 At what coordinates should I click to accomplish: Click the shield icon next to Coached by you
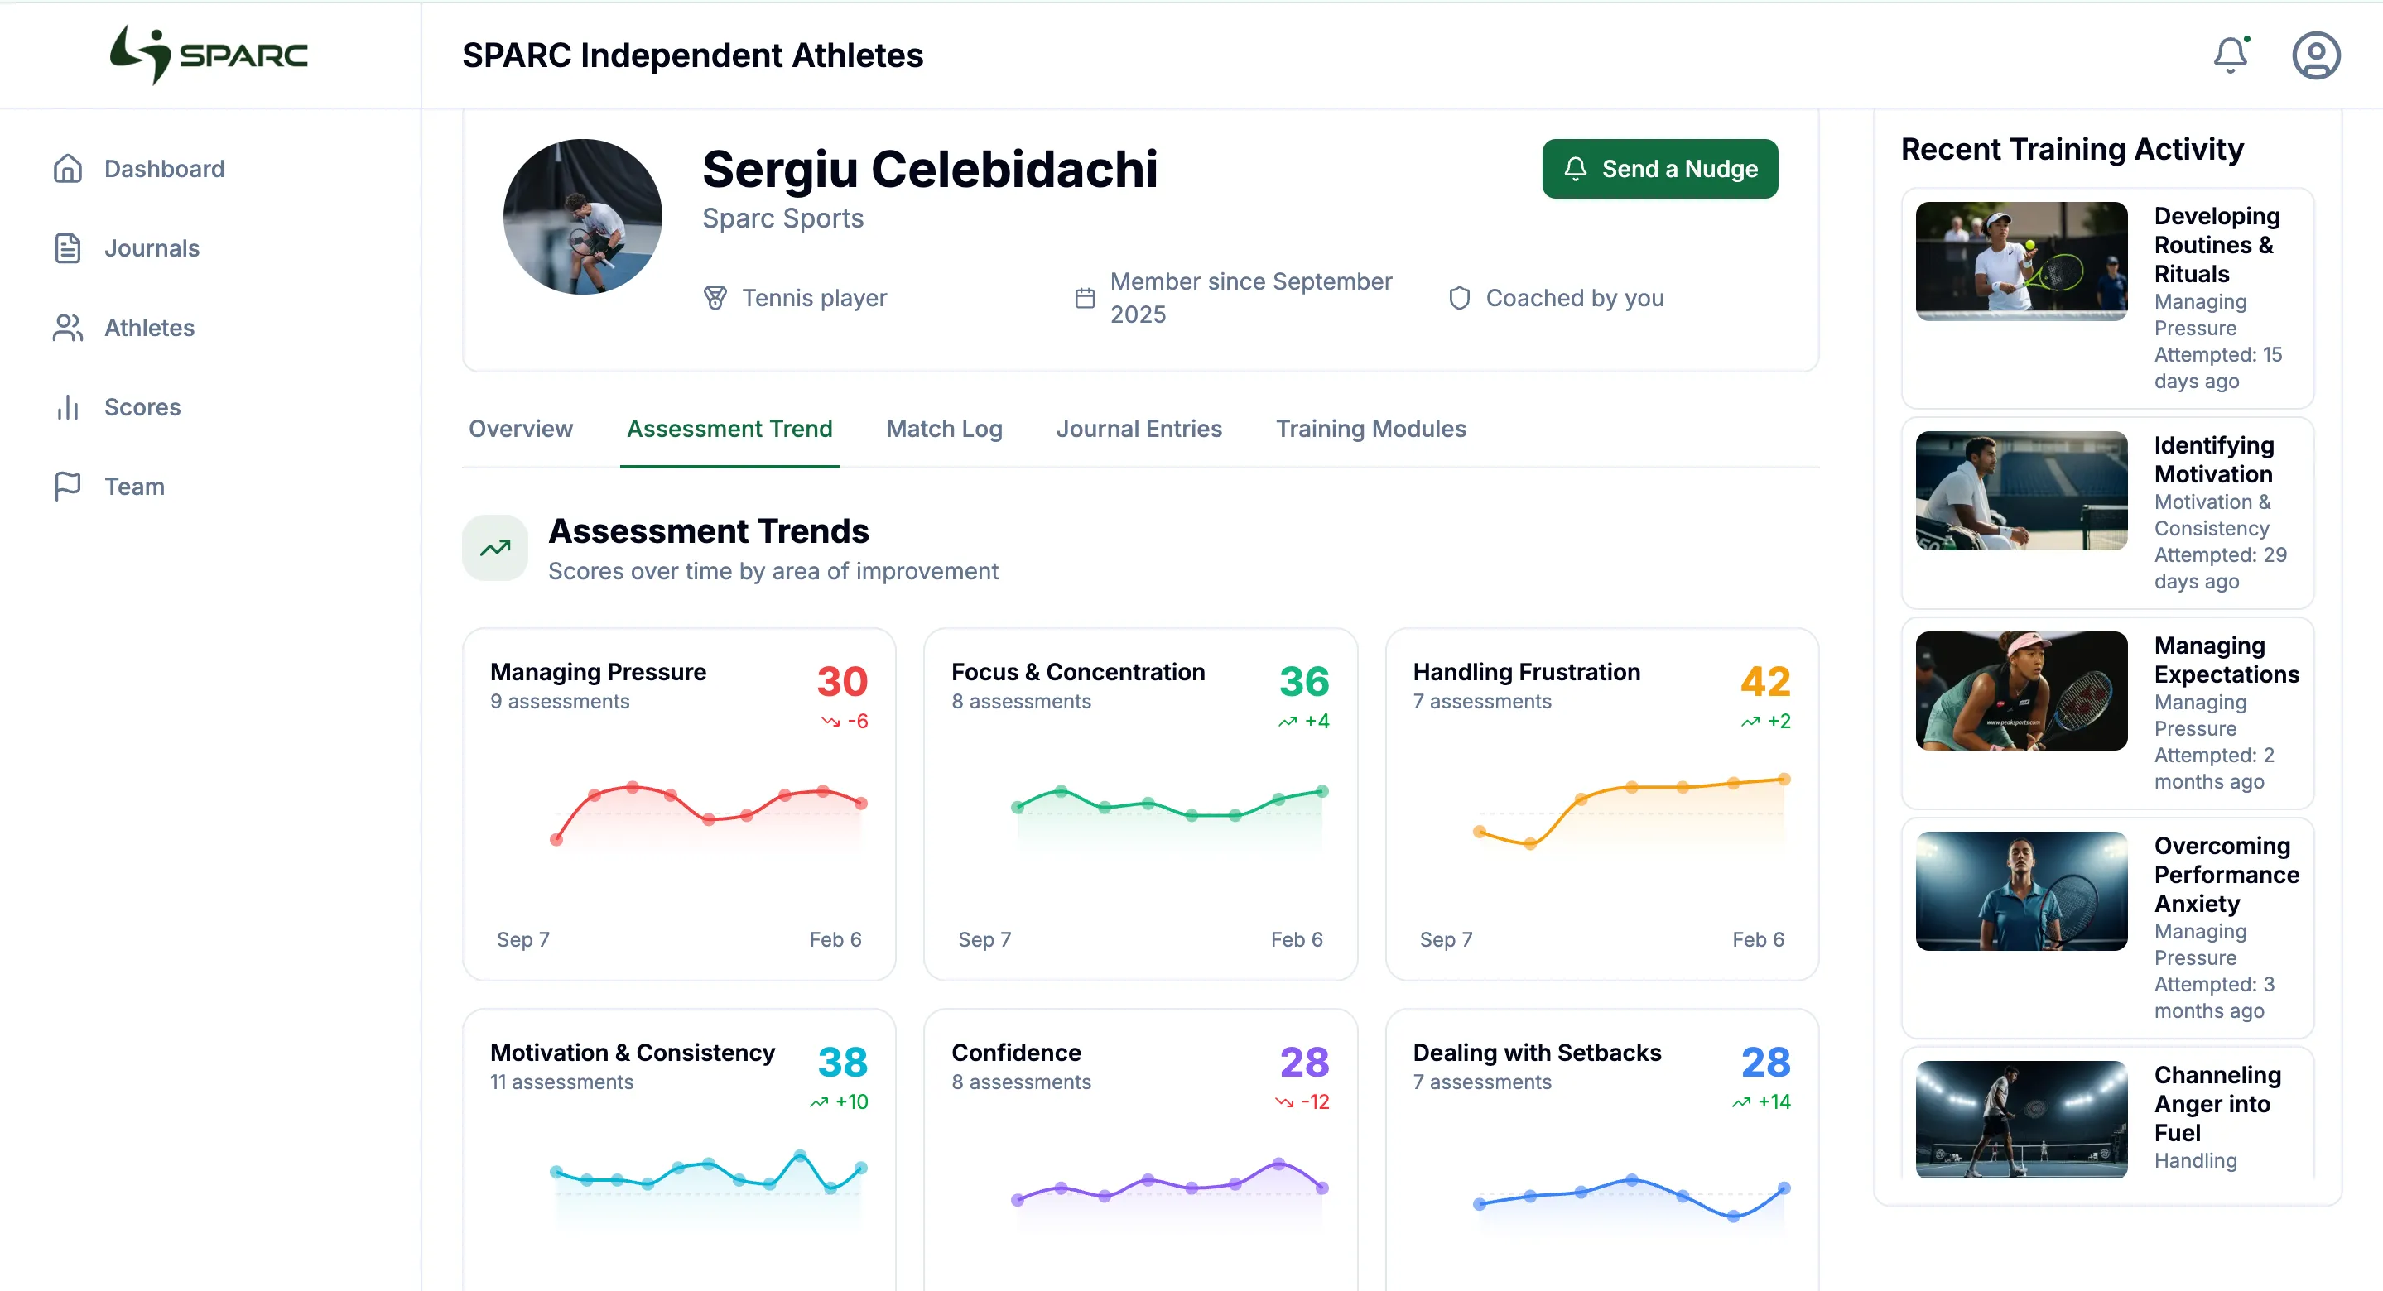pos(1460,298)
